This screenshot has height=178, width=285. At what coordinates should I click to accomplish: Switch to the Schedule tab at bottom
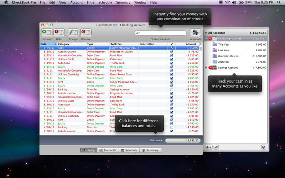pyautogui.click(x=129, y=150)
